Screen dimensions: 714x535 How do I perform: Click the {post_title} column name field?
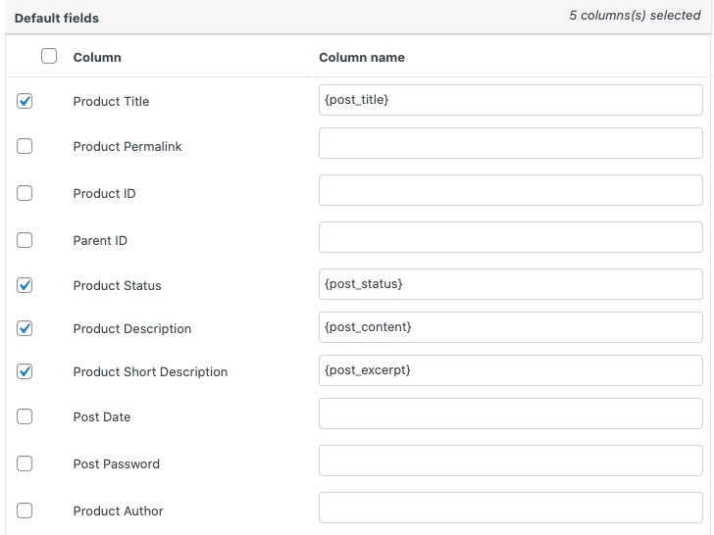click(x=510, y=100)
